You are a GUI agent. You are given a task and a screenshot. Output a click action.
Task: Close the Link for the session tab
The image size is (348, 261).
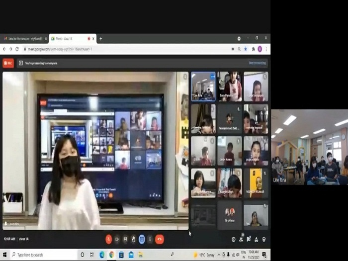pos(46,39)
